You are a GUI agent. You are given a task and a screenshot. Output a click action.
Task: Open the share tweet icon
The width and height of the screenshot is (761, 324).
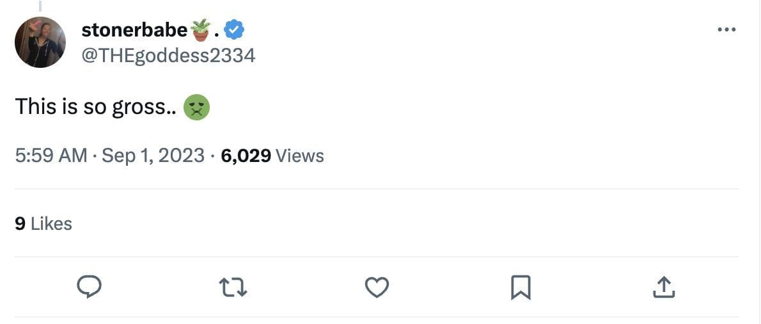664,288
